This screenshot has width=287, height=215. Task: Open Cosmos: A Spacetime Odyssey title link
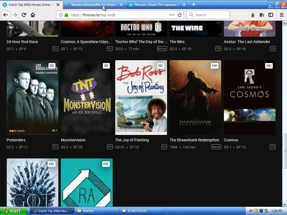(86, 42)
